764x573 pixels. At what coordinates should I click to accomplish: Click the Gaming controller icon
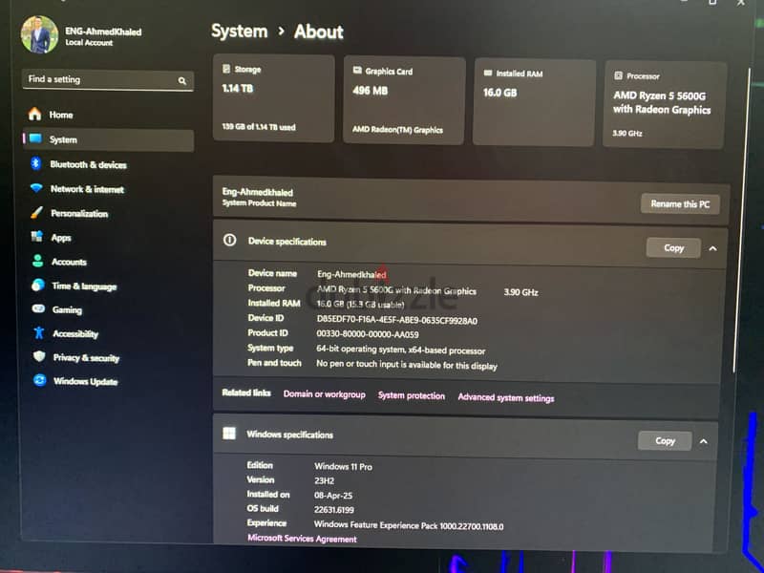click(x=38, y=308)
